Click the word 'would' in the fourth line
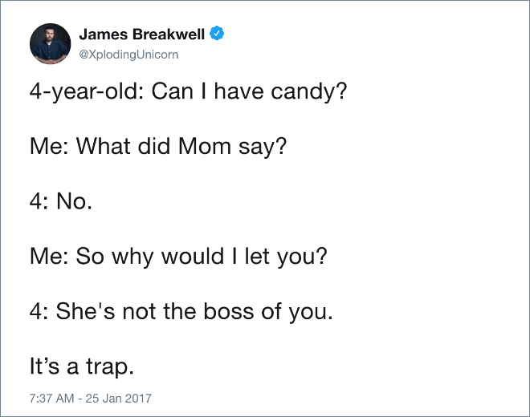The width and height of the screenshot is (530, 417). pyautogui.click(x=193, y=256)
